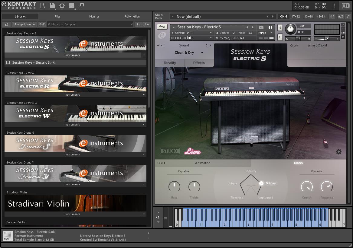353x248 pixels.
Task: Open the instrument edit wrench icon
Action: [x=162, y=27]
